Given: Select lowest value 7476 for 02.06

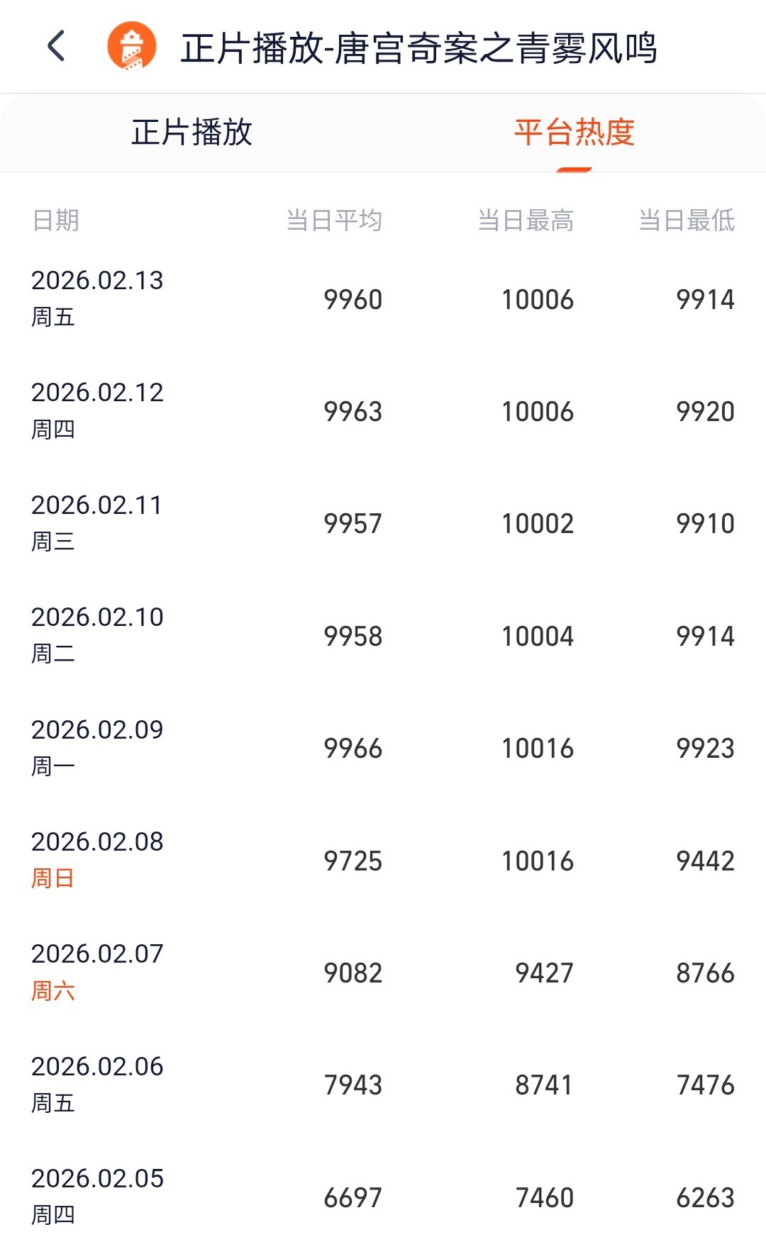Looking at the screenshot, I should pos(705,1085).
